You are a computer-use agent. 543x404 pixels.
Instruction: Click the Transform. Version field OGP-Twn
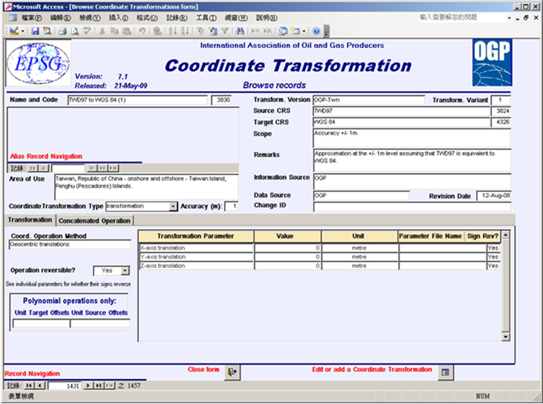tap(369, 100)
